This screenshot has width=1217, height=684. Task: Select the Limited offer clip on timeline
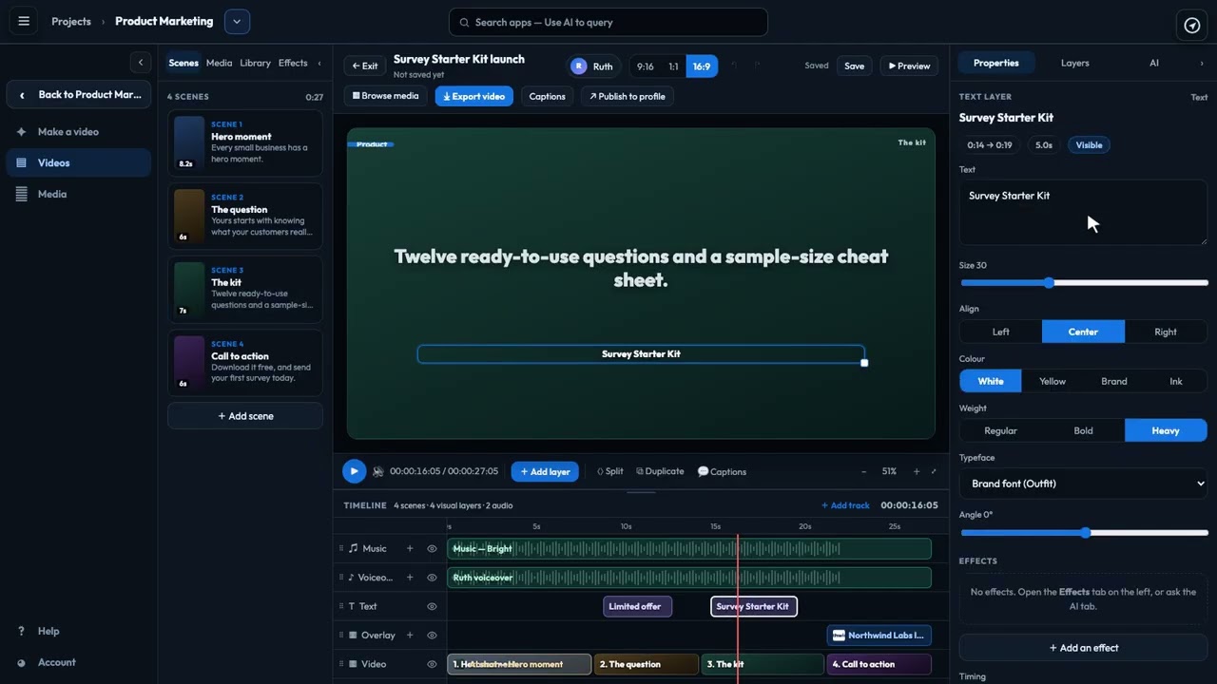[638, 606]
